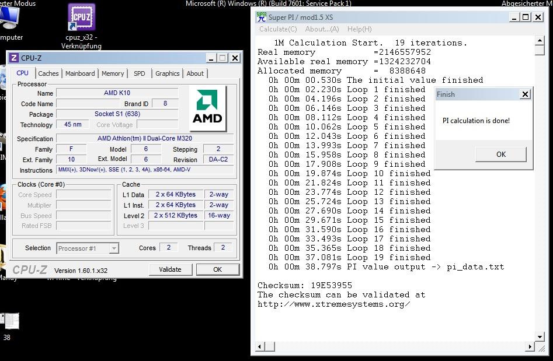Show the Graphics tab in CPU-Z
The width and height of the screenshot is (553, 361).
168,73
